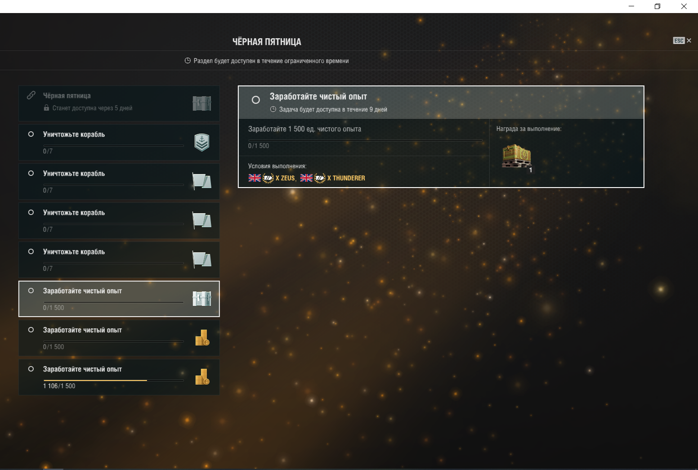Click clock icon beside limited-time section notice
The image size is (698, 470).
tap(188, 61)
